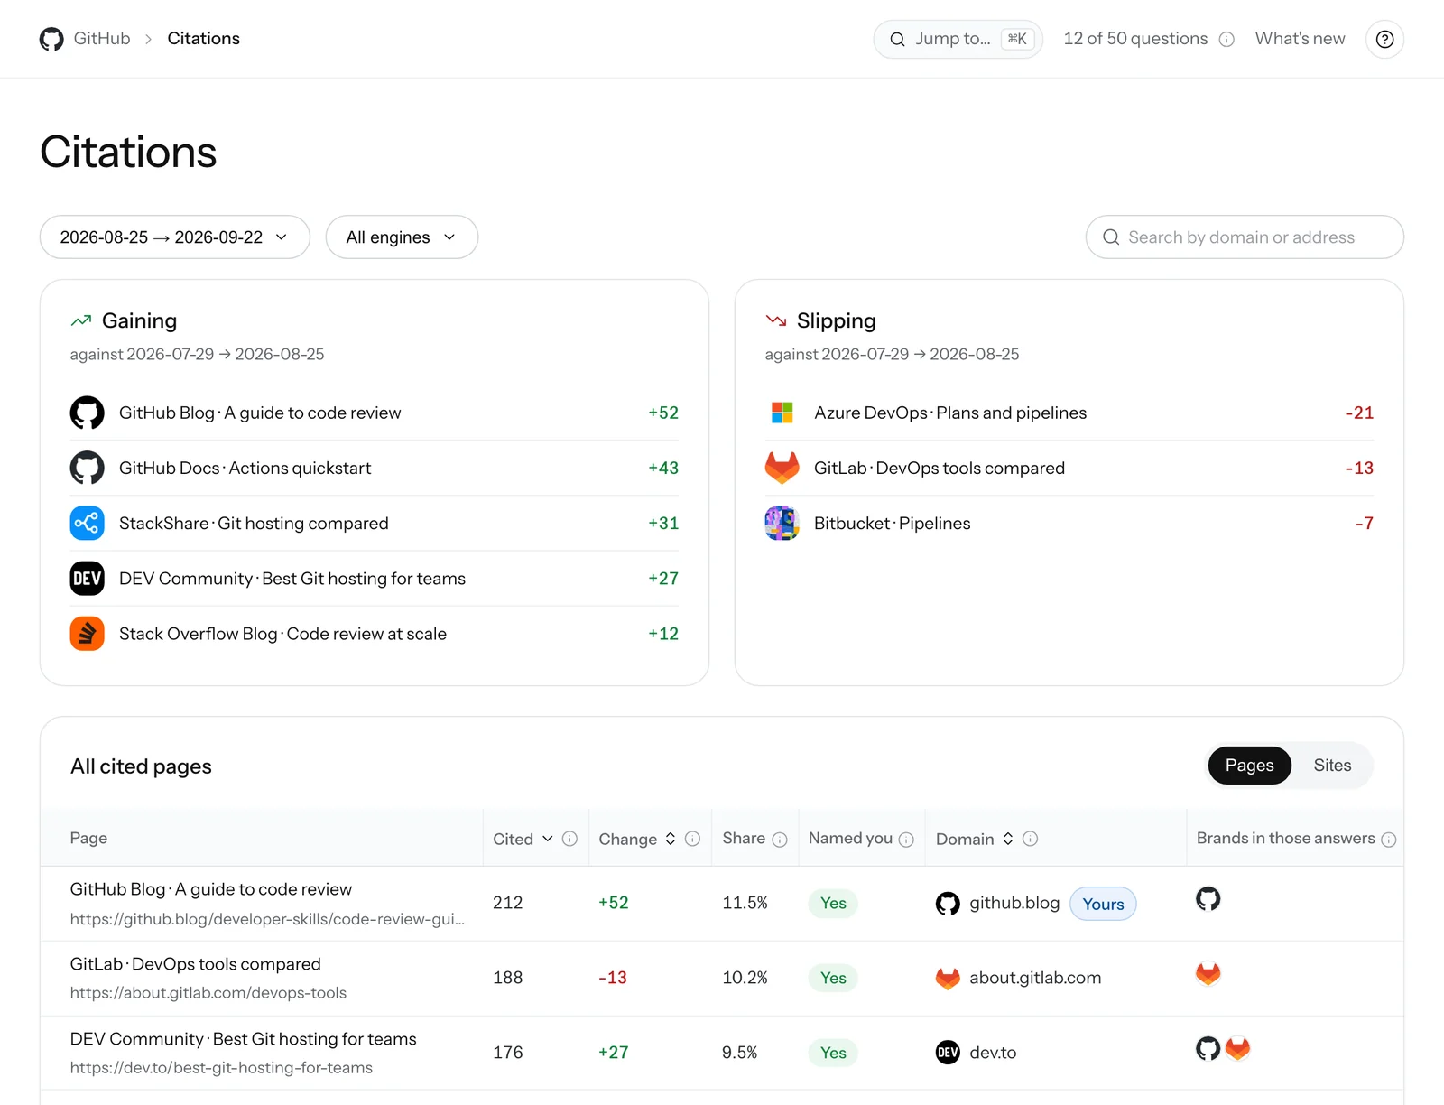Open the help question-mark icon

click(x=1384, y=39)
